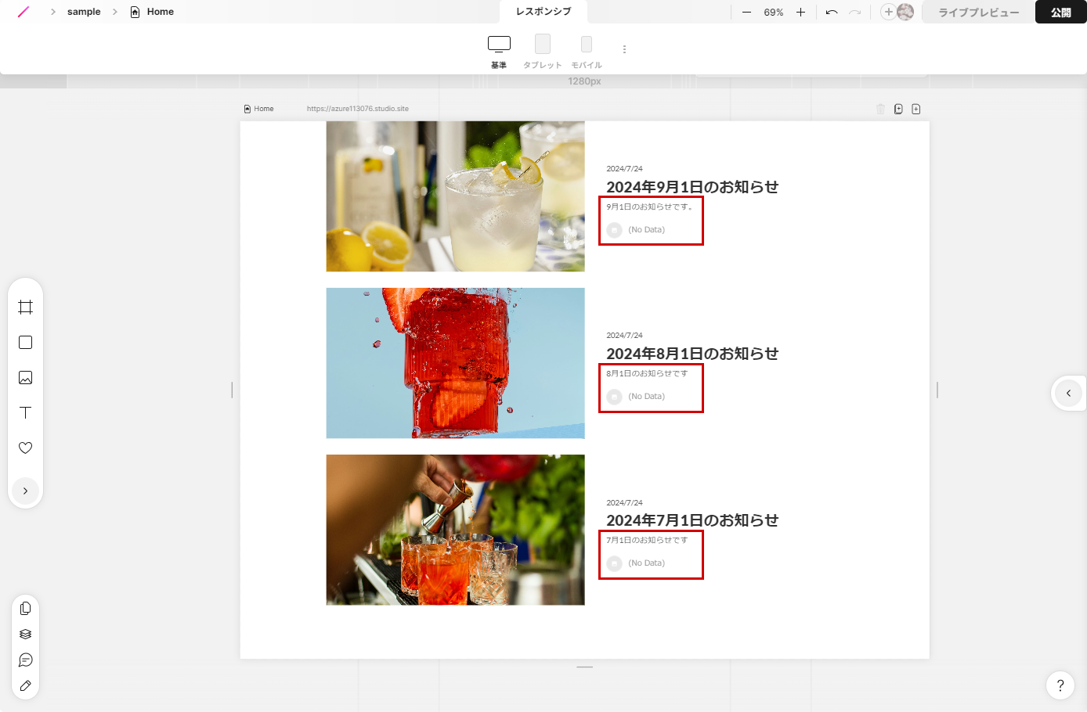The height and width of the screenshot is (712, 1087).
Task: Expand the right side panel chevron
Action: pyautogui.click(x=1068, y=393)
